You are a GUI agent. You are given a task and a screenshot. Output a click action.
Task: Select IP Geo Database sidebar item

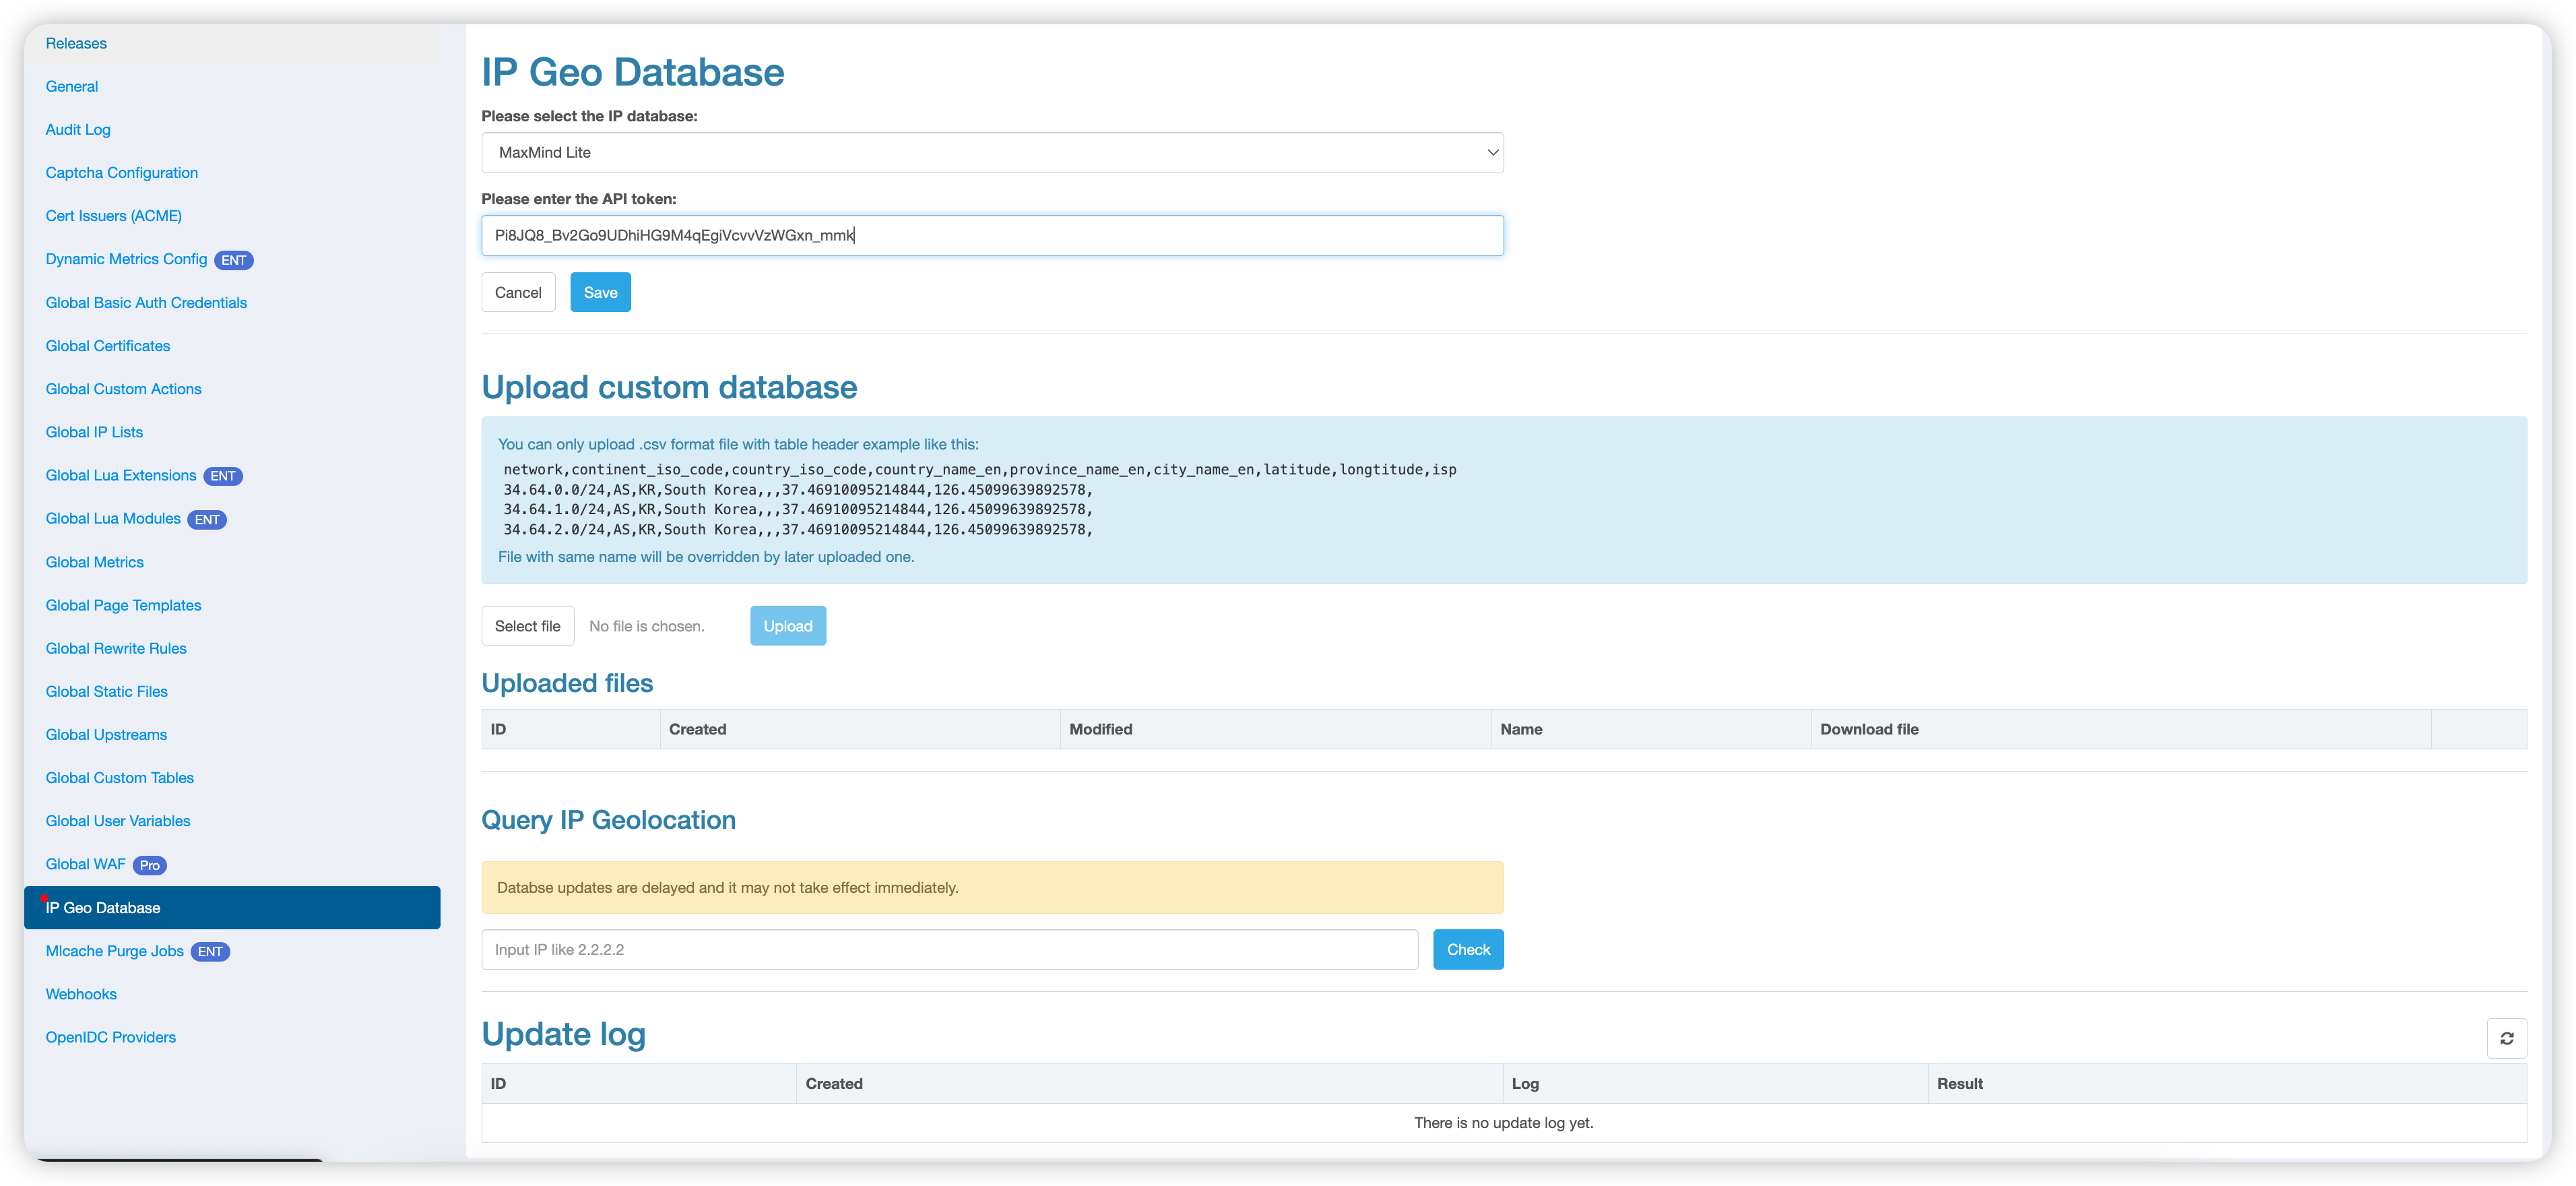232,907
